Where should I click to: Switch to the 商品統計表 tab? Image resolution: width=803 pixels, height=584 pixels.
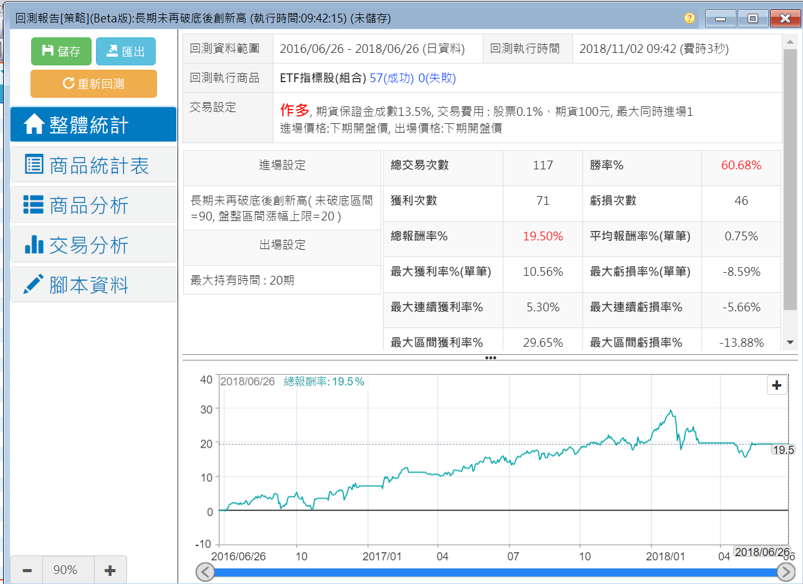coord(93,165)
